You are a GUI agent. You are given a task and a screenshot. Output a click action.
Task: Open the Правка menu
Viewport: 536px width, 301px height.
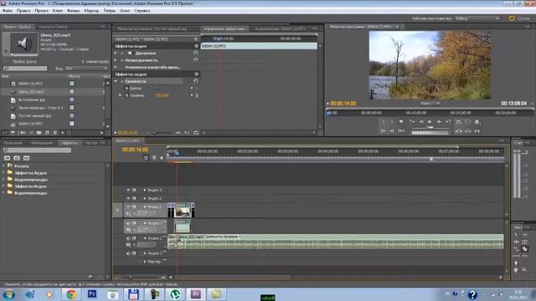pos(23,11)
